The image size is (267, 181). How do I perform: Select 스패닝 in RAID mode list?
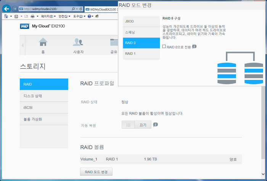[x=142, y=32]
